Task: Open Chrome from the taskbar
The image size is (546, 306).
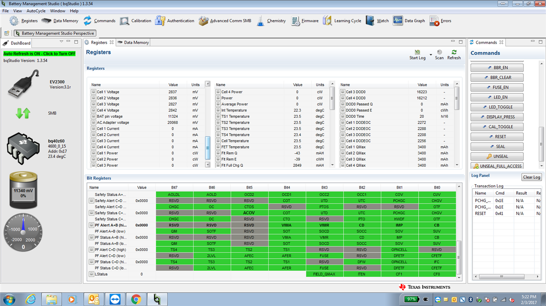Action: (x=136, y=299)
